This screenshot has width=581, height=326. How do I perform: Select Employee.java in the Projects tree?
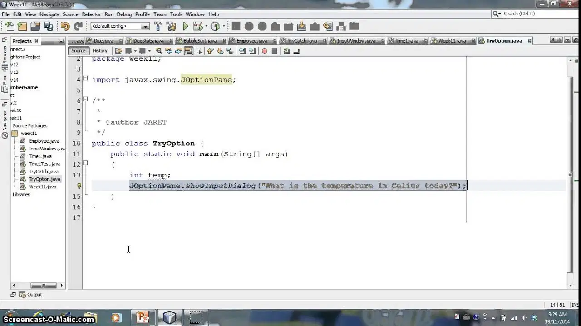coord(44,141)
